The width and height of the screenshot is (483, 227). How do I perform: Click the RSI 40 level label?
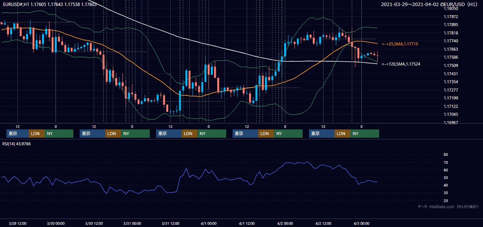point(446,185)
